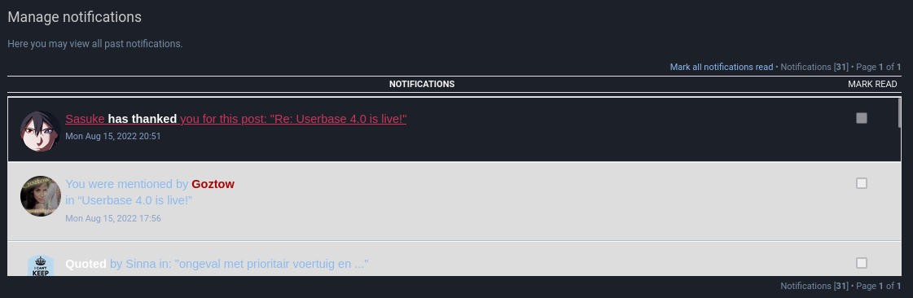Select the checkbox for Sinna's quote notification
The height and width of the screenshot is (298, 913).
(861, 263)
